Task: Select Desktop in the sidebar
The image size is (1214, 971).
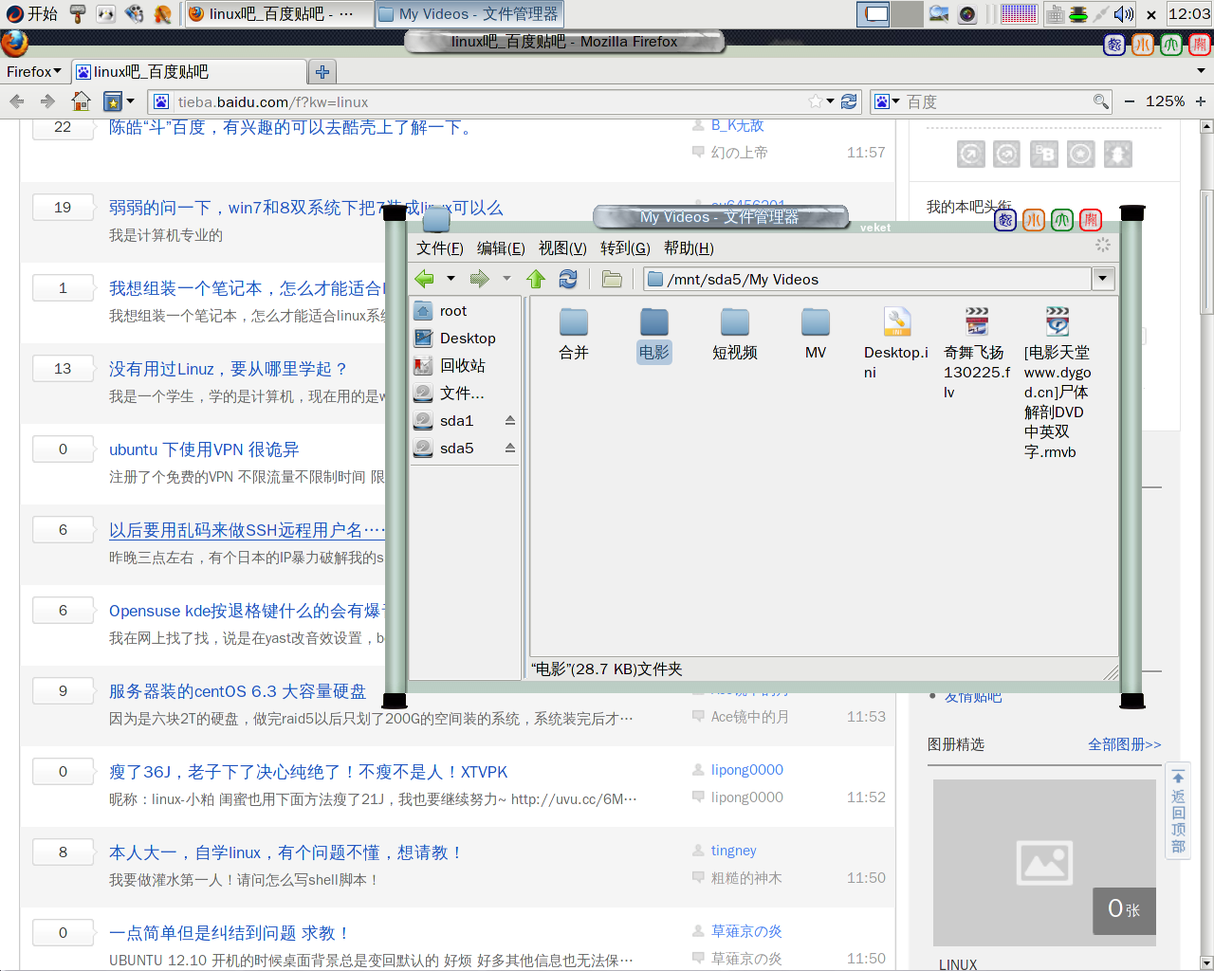Action: [x=466, y=339]
